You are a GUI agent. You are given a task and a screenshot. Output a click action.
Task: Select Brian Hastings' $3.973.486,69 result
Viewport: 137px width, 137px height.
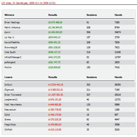tap(55, 22)
